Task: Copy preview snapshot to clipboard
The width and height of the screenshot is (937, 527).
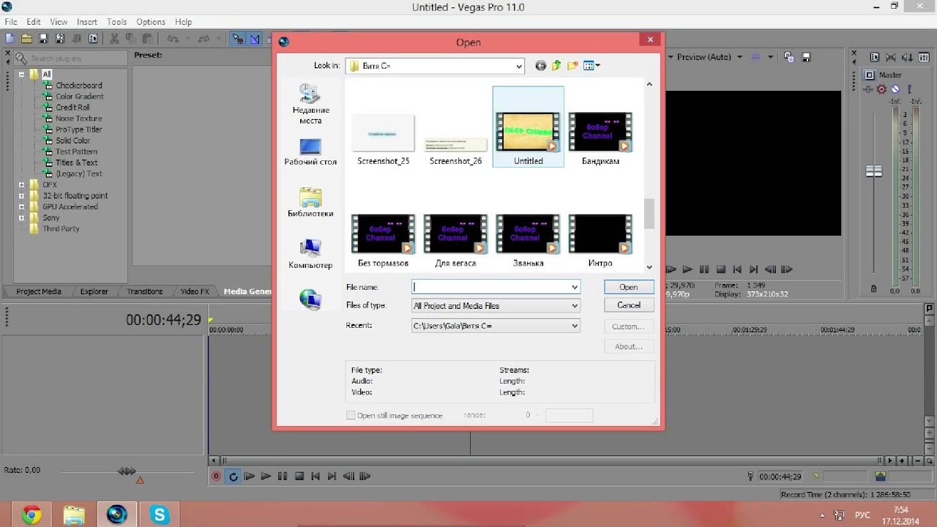Action: [789, 57]
